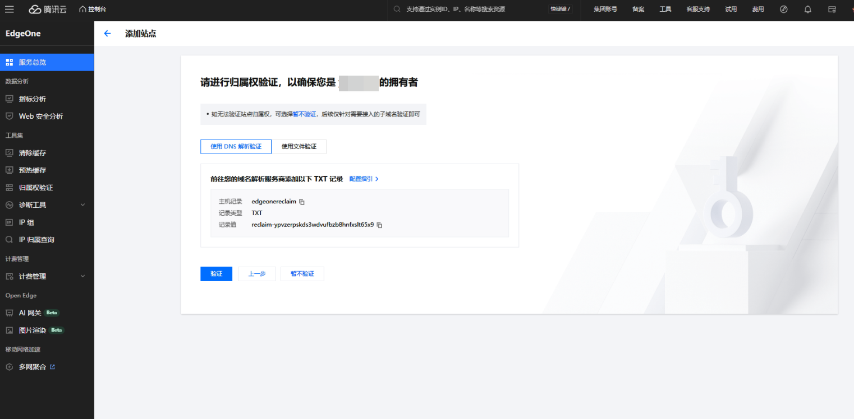Viewport: 854px width, 419px height.
Task: Click the 诊断工具 sidebar icon
Action: point(9,204)
